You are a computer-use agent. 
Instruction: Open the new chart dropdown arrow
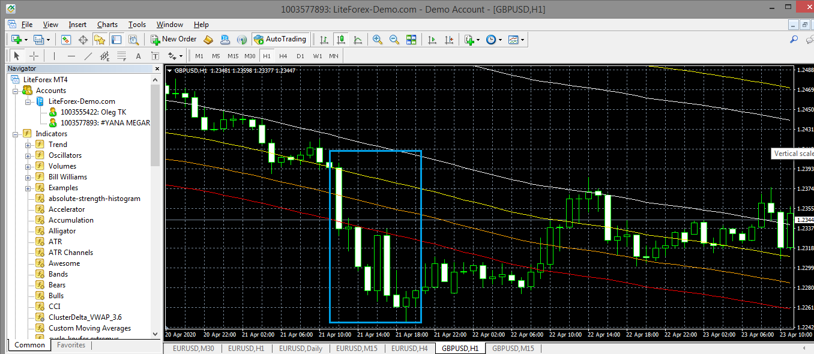point(26,40)
